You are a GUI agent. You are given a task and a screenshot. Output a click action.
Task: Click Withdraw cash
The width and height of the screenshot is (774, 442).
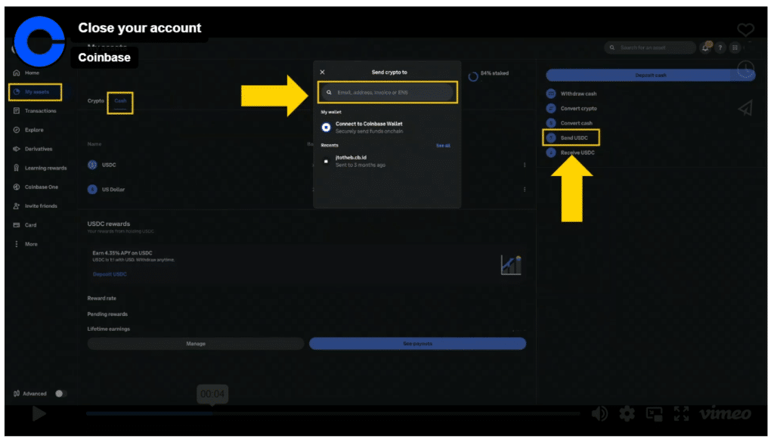point(571,94)
